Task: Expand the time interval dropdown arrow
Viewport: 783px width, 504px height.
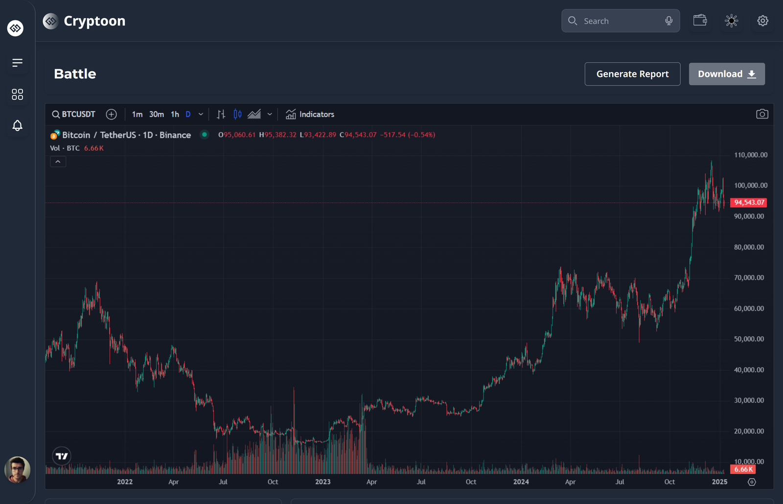Action: (x=201, y=114)
